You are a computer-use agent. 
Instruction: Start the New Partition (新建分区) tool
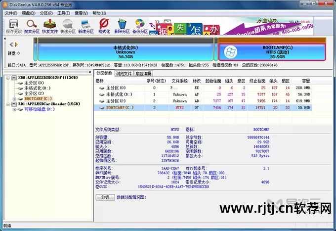tap(86, 26)
